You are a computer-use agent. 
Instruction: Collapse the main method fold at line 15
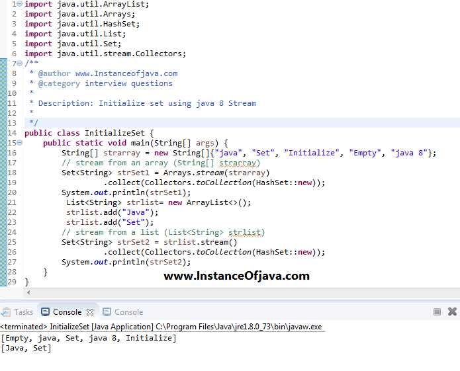click(x=20, y=143)
